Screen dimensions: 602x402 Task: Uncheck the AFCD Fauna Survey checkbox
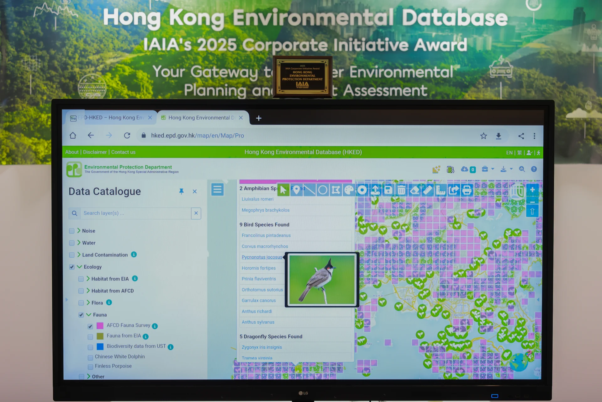90,326
